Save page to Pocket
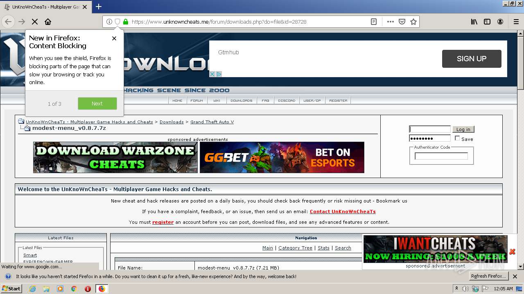 402,22
